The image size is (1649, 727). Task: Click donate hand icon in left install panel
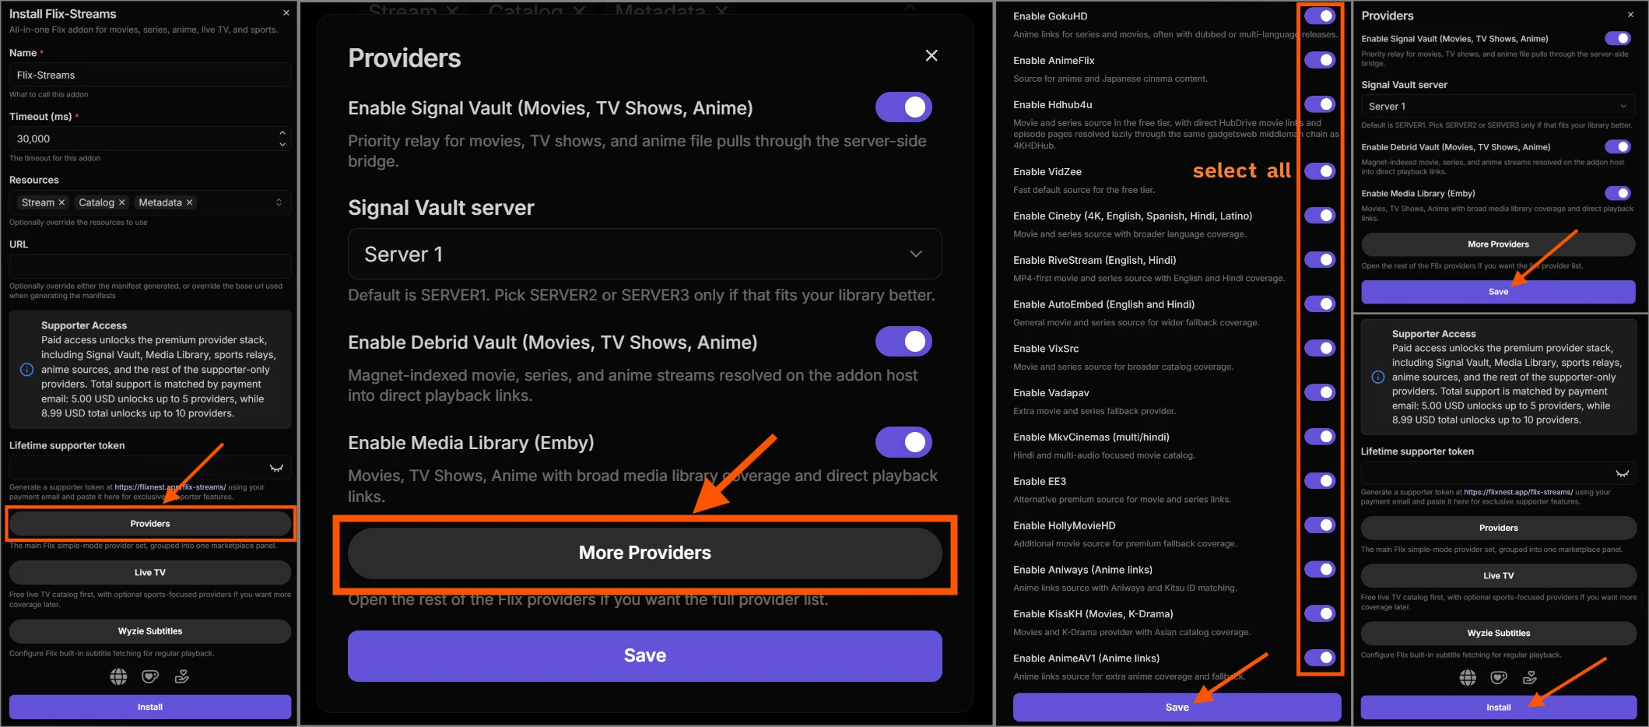(182, 676)
